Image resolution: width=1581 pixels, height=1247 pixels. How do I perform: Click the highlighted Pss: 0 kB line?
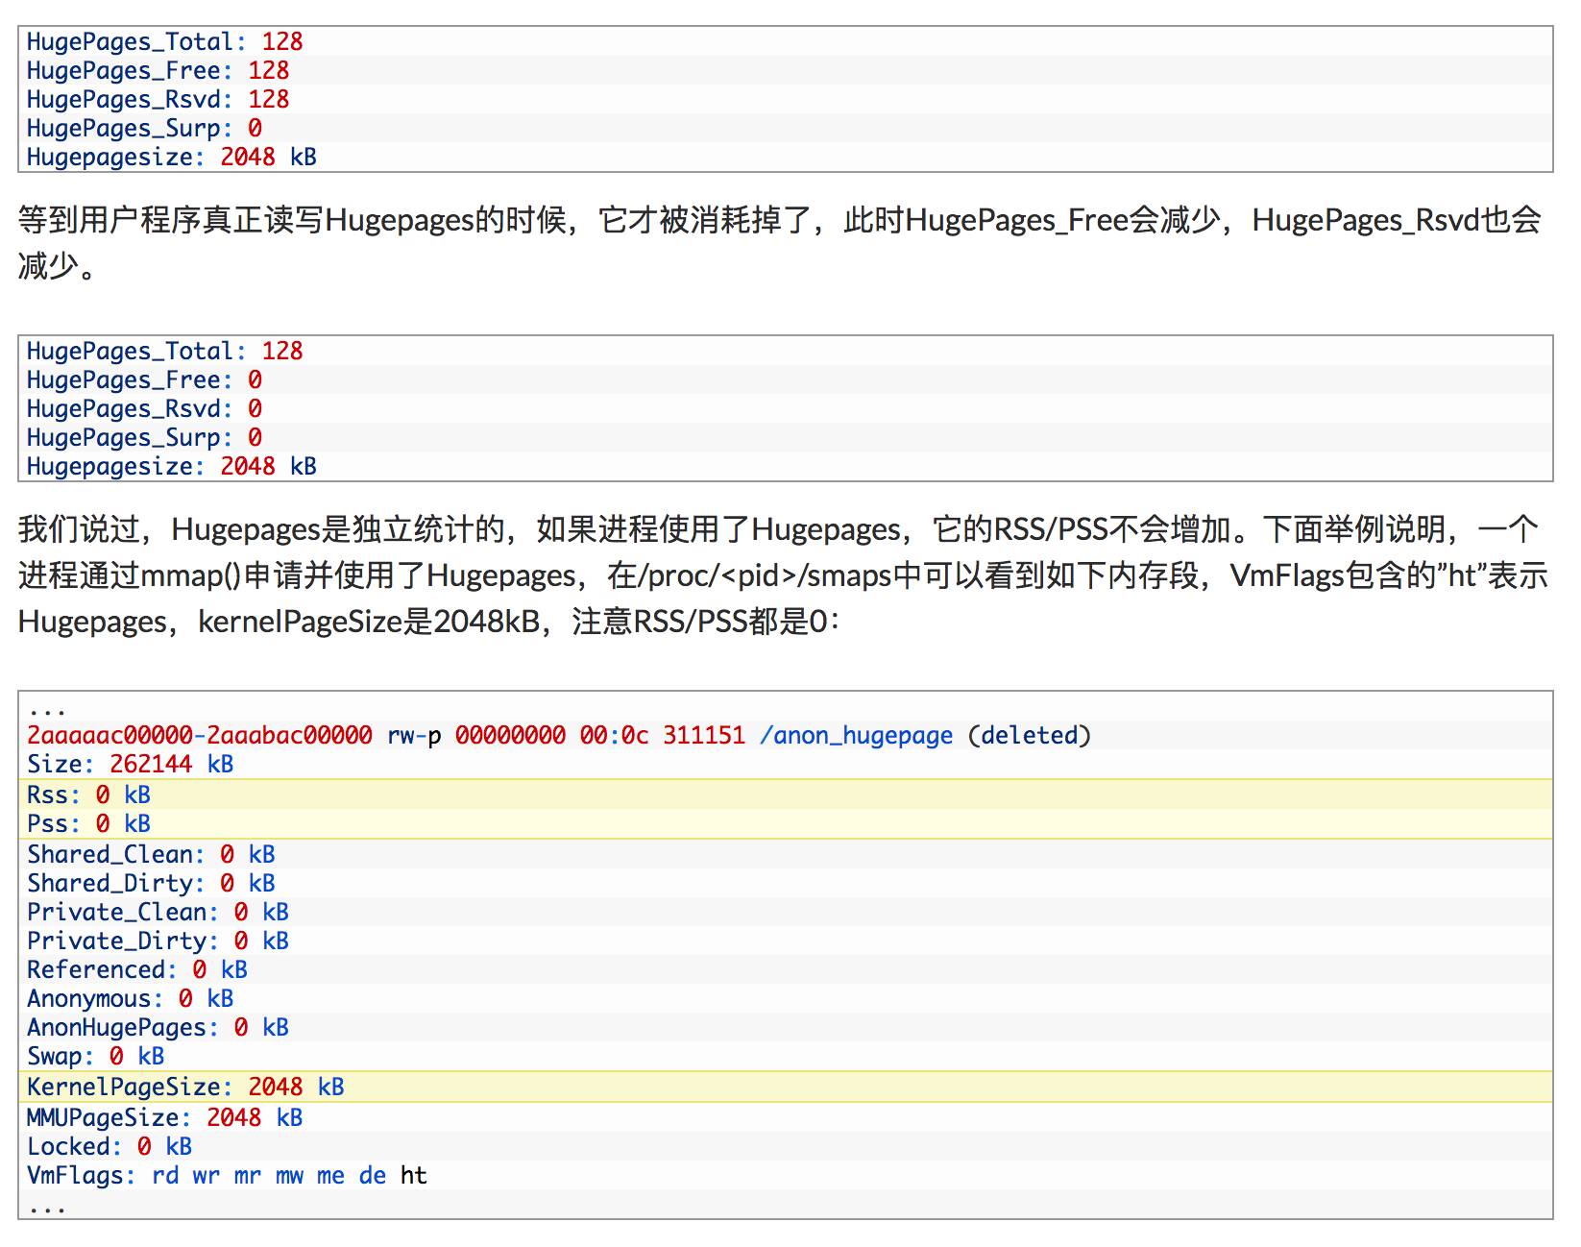pos(88,824)
